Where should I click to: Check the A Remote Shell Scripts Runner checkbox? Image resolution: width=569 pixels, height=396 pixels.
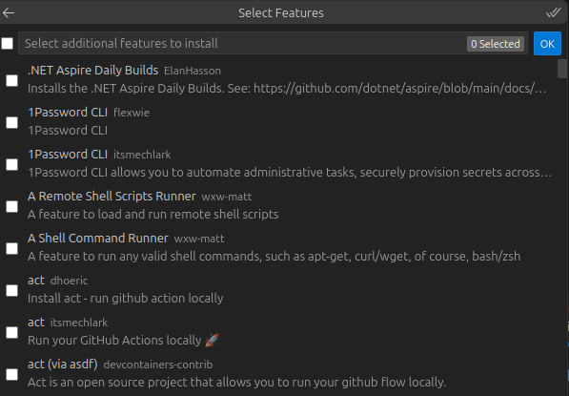click(x=12, y=206)
